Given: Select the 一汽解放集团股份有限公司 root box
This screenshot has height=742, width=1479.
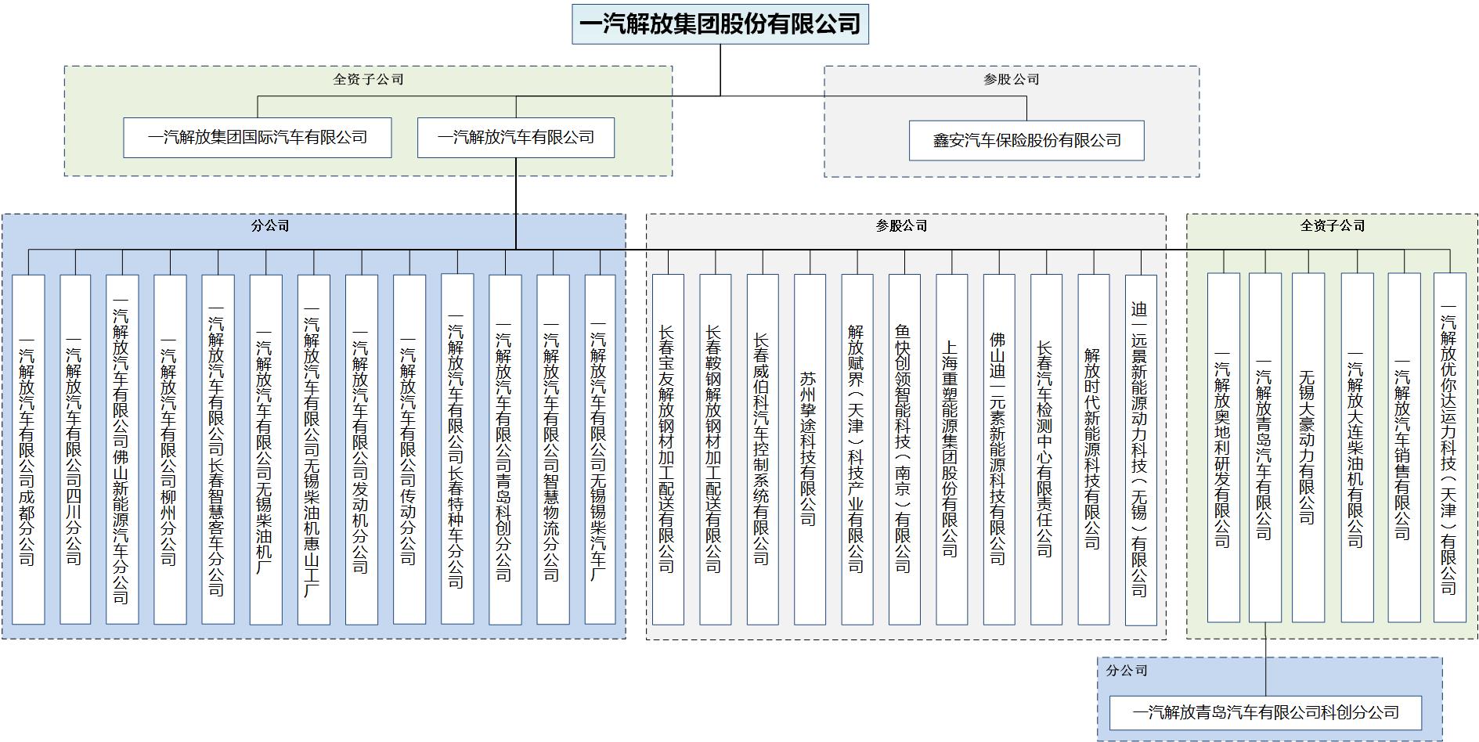Looking at the screenshot, I should [720, 24].
